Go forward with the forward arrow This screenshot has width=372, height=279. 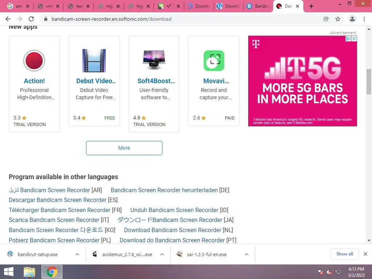coord(20,19)
